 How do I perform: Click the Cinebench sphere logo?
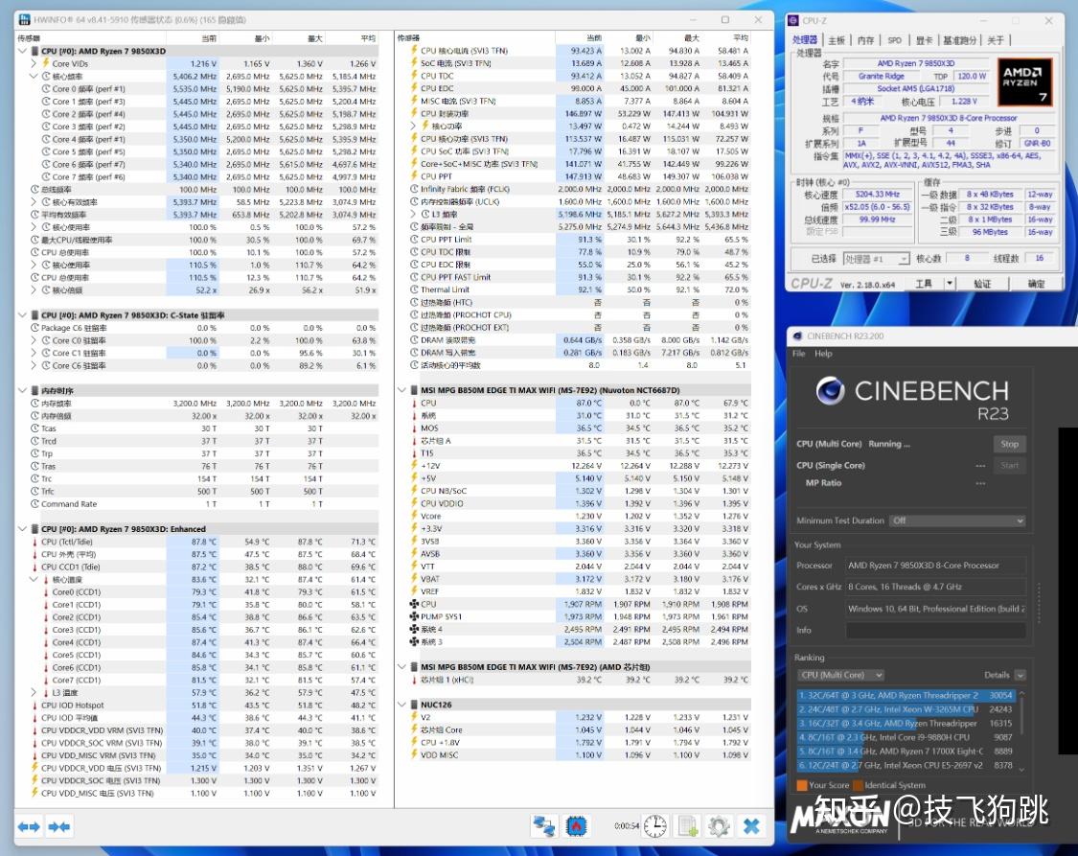pyautogui.click(x=831, y=390)
